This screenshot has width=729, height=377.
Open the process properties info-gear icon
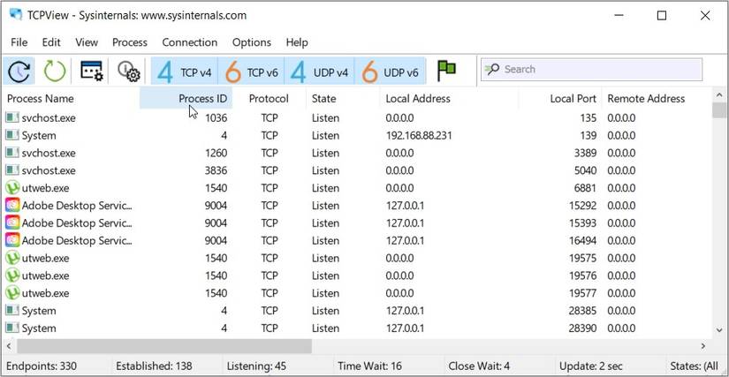[x=128, y=72]
